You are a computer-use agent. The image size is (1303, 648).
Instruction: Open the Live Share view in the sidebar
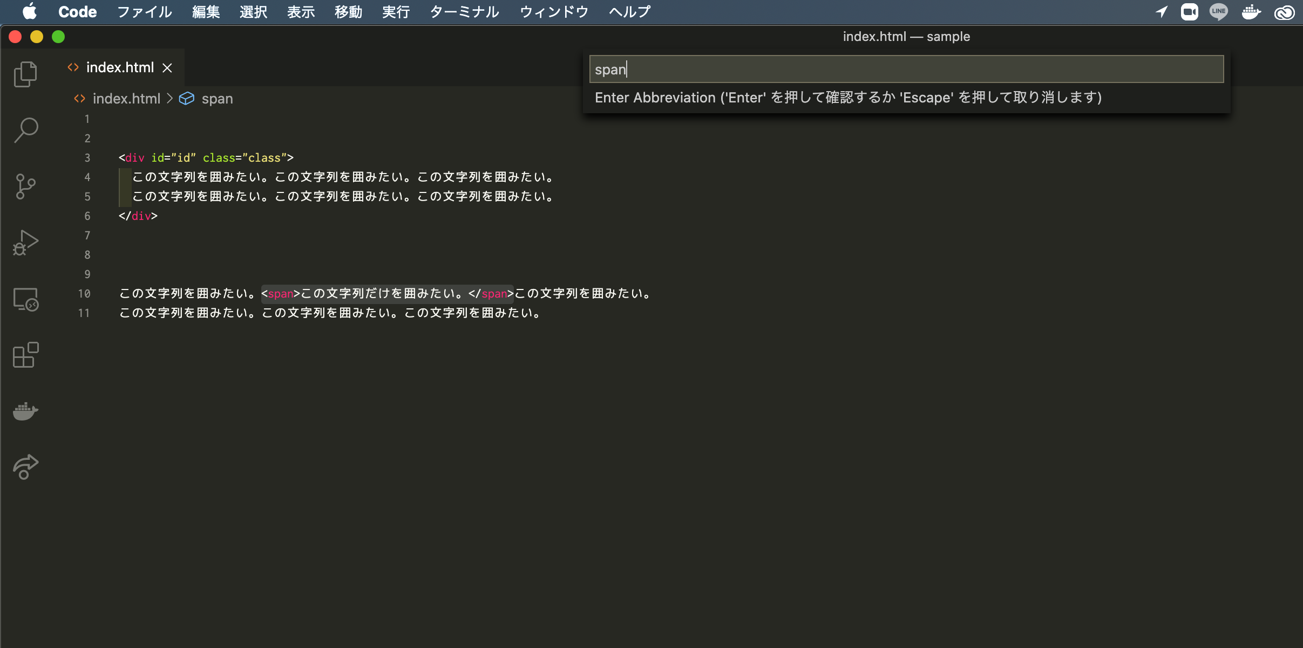(x=25, y=466)
